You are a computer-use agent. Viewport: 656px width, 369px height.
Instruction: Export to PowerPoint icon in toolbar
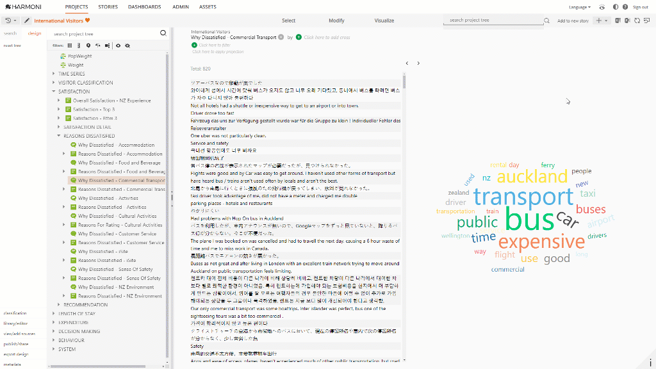[628, 20]
